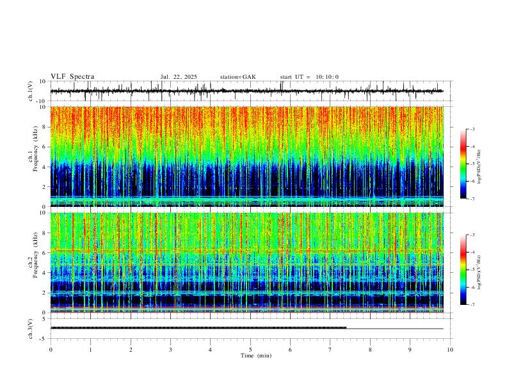Click tick label "3" on the Time axis

(170, 350)
